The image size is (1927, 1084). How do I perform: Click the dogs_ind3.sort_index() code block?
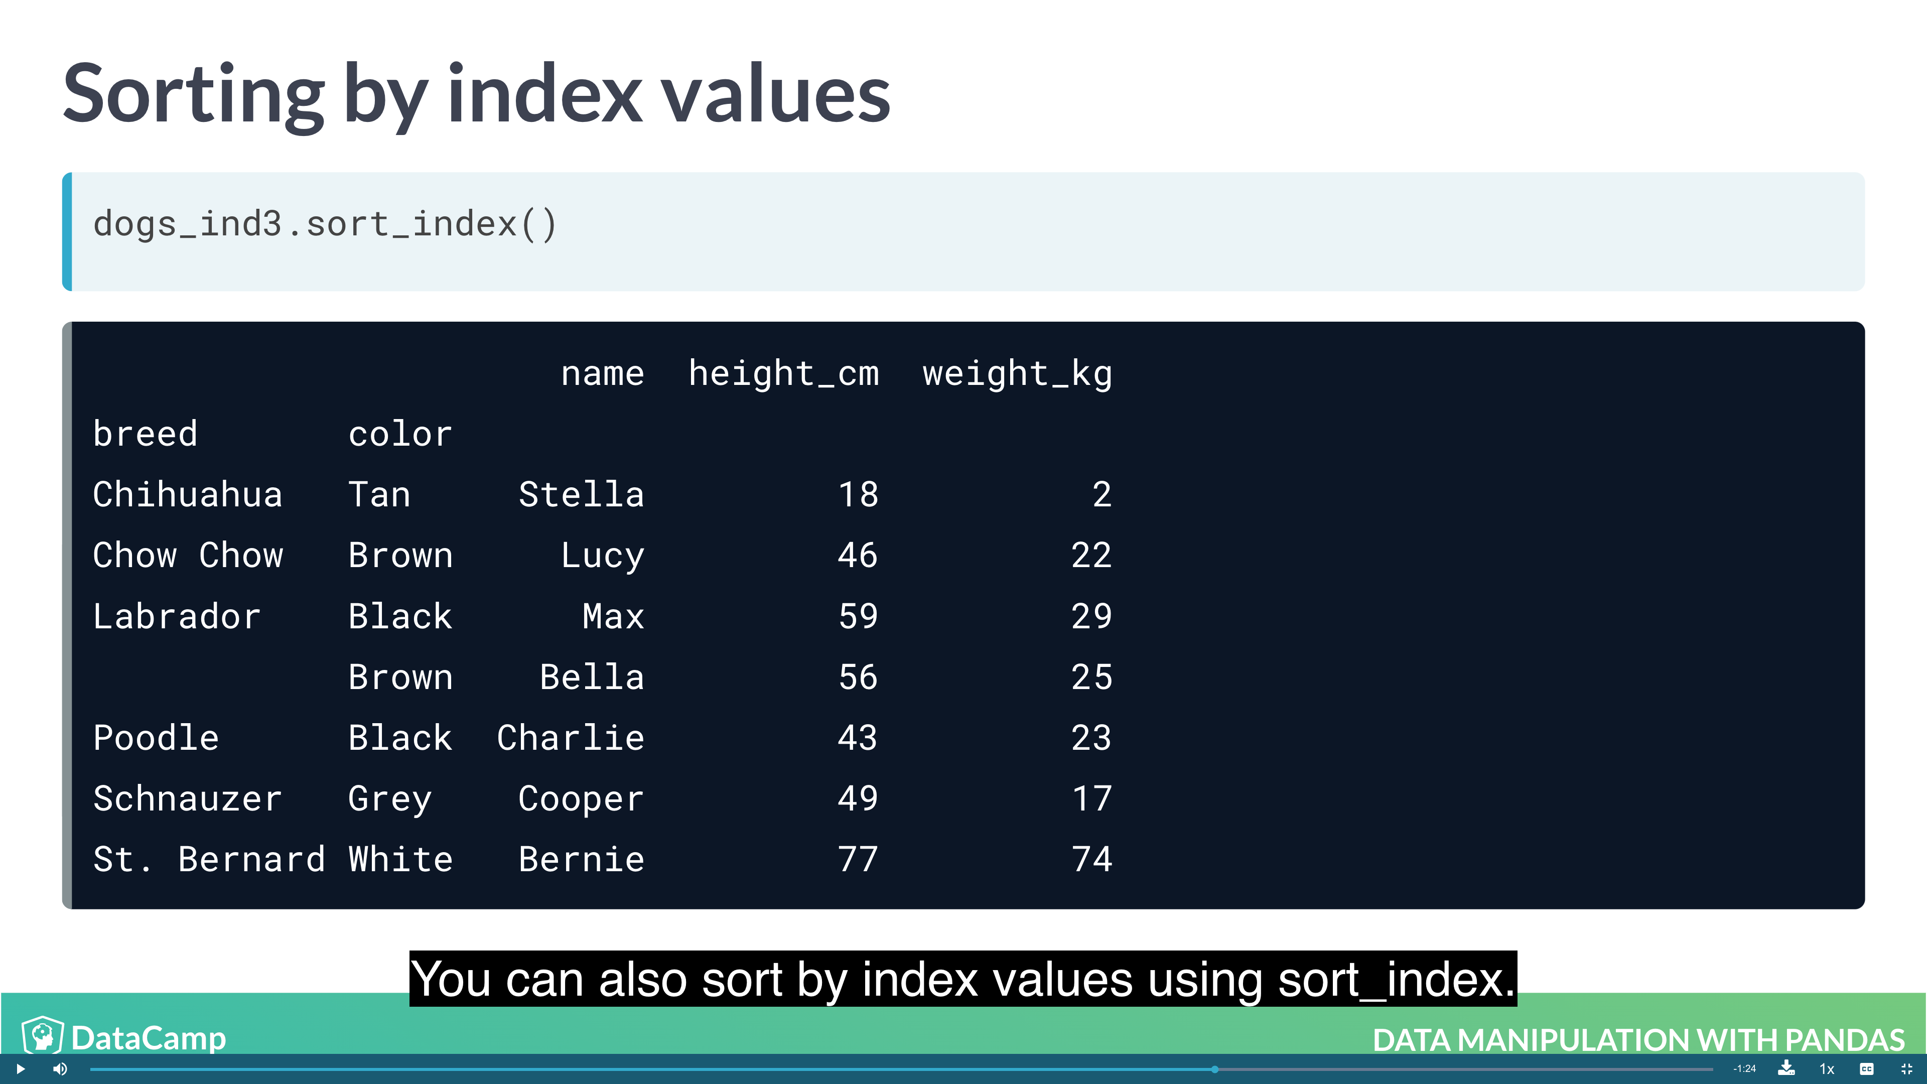point(325,224)
